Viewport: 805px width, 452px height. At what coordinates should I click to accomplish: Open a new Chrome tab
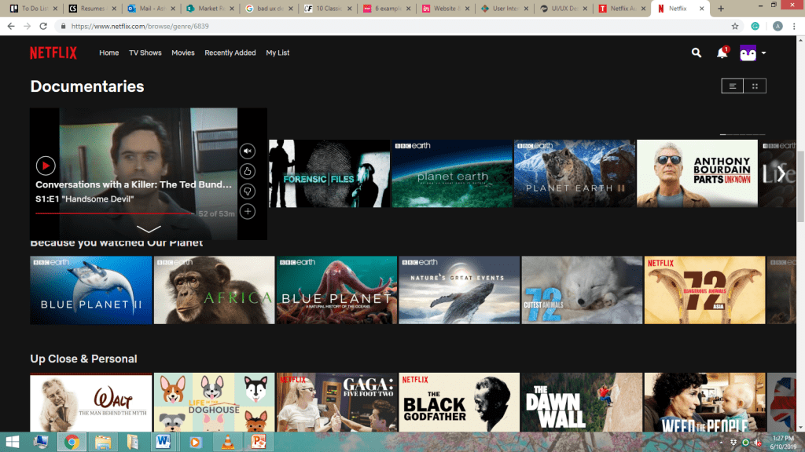[721, 8]
